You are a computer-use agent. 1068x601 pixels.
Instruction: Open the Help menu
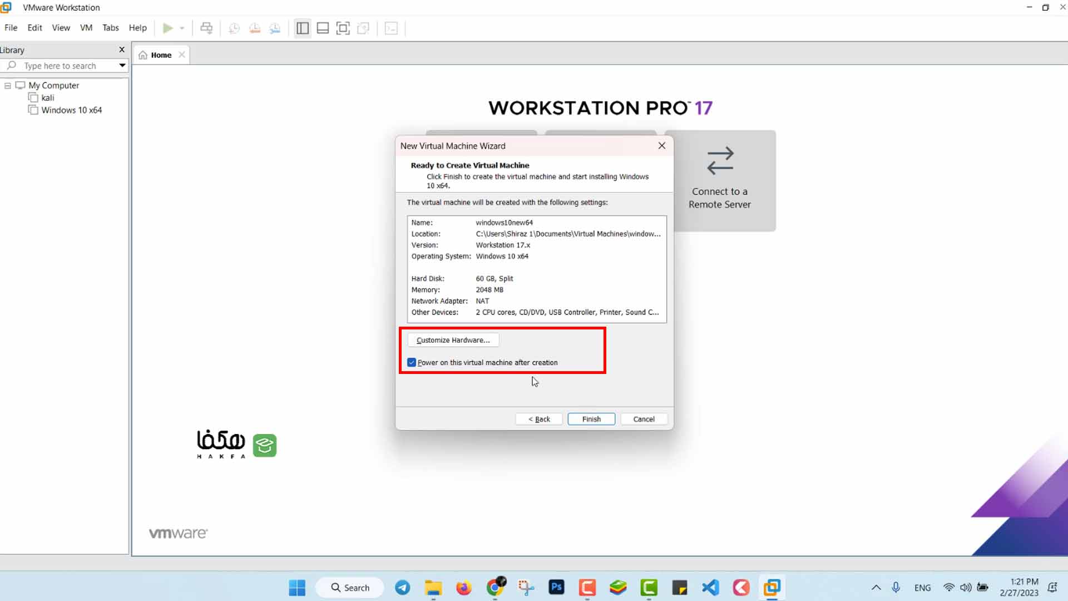tap(137, 28)
